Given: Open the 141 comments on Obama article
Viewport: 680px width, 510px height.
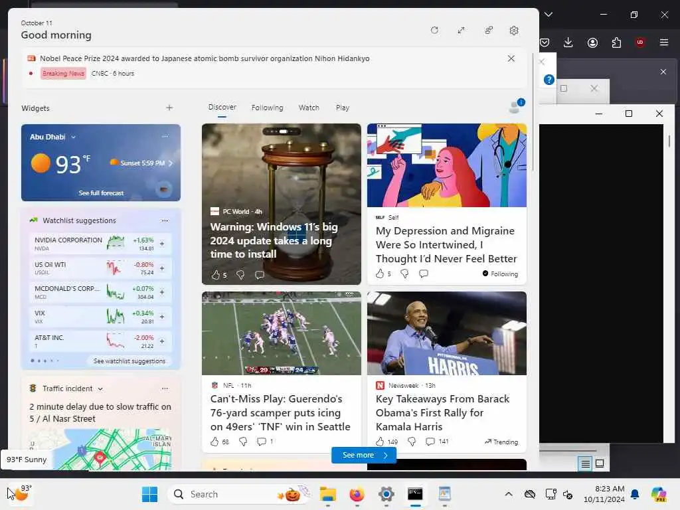Looking at the screenshot, I should (x=437, y=442).
